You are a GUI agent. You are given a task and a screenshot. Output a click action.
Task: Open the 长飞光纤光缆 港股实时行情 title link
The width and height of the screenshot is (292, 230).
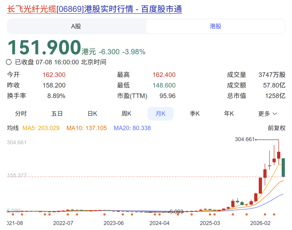pyautogui.click(x=94, y=9)
